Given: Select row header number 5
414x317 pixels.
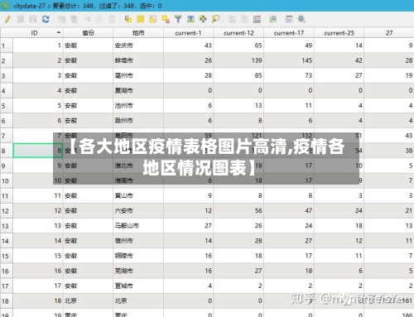Looking at the screenshot, I should pos(7,106).
